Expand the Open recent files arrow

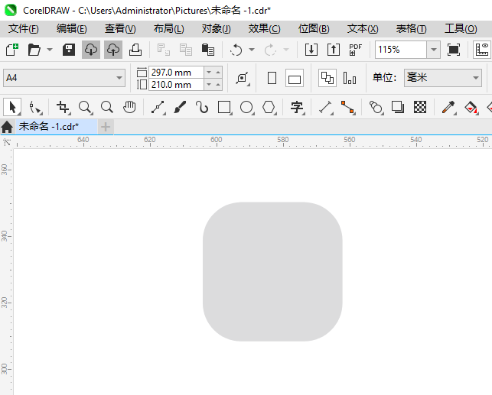(50, 50)
